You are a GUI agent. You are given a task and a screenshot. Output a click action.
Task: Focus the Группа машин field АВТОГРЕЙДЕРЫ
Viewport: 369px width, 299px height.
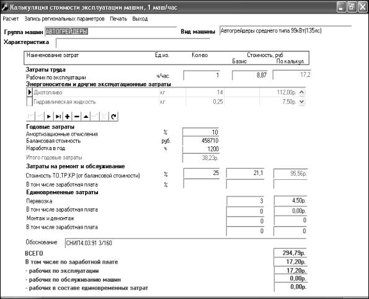[110, 31]
